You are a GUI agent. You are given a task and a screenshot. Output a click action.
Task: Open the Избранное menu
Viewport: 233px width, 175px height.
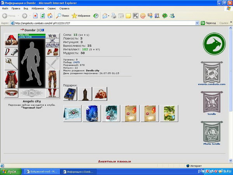click(x=38, y=9)
